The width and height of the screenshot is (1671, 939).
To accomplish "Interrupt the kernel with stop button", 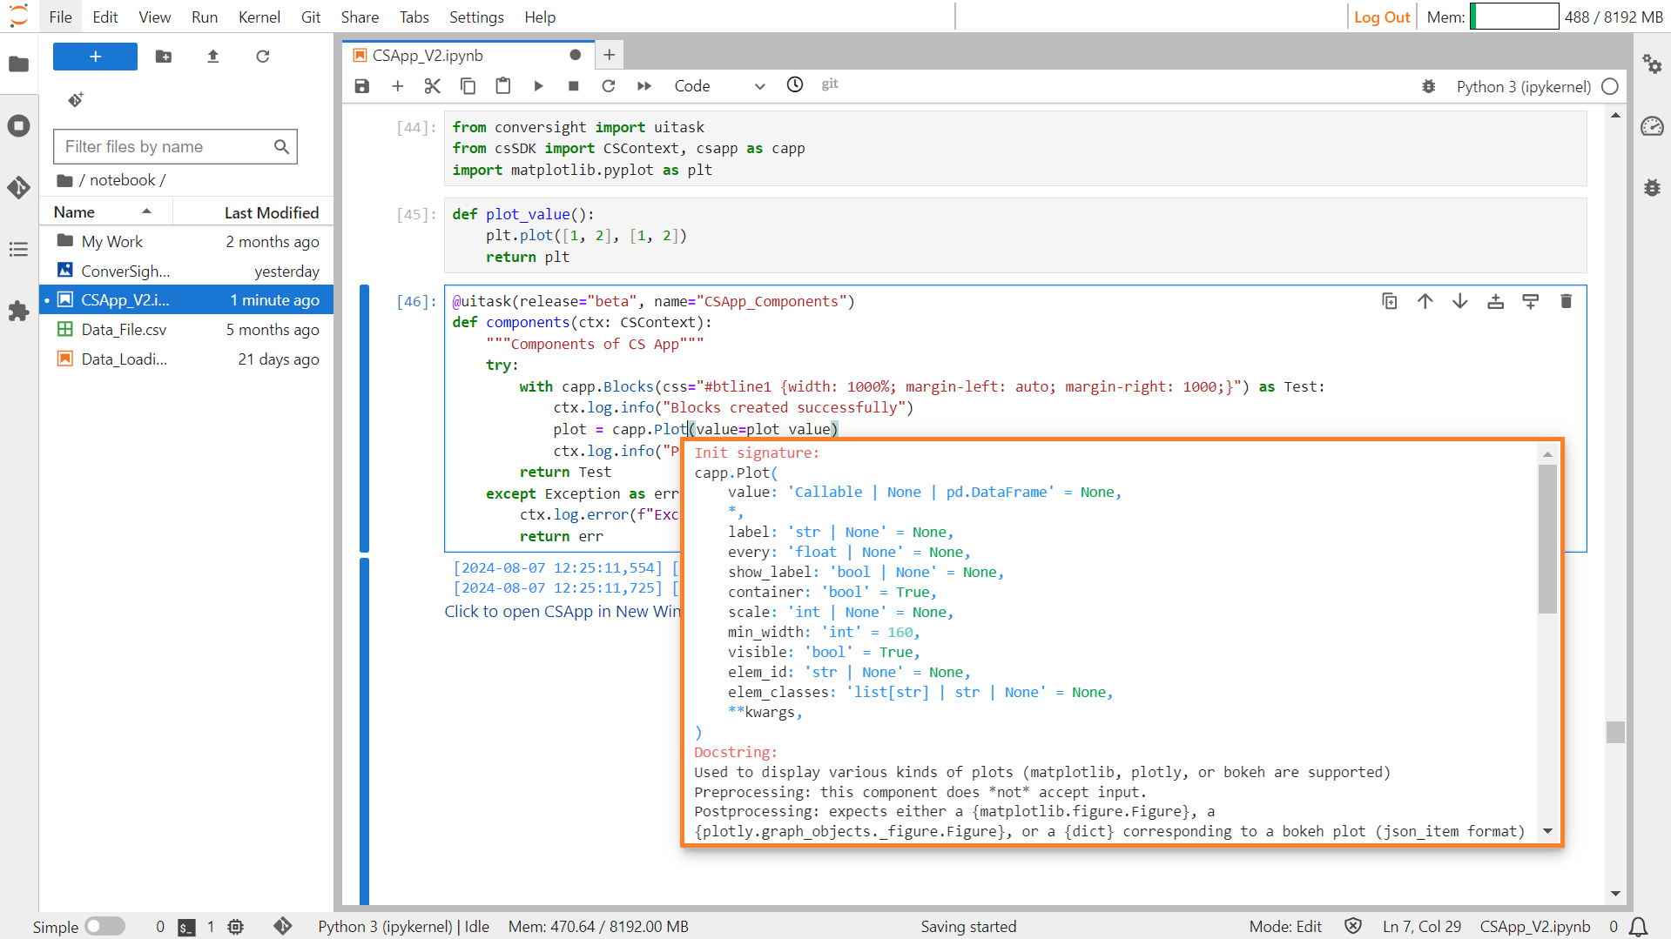I will [x=573, y=85].
